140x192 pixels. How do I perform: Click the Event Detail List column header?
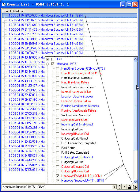70,11
